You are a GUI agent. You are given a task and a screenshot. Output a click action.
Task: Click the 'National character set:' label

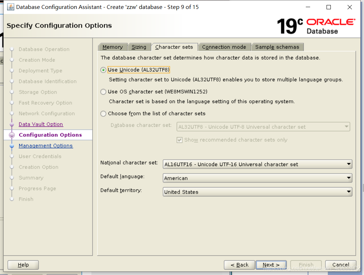[x=129, y=162]
